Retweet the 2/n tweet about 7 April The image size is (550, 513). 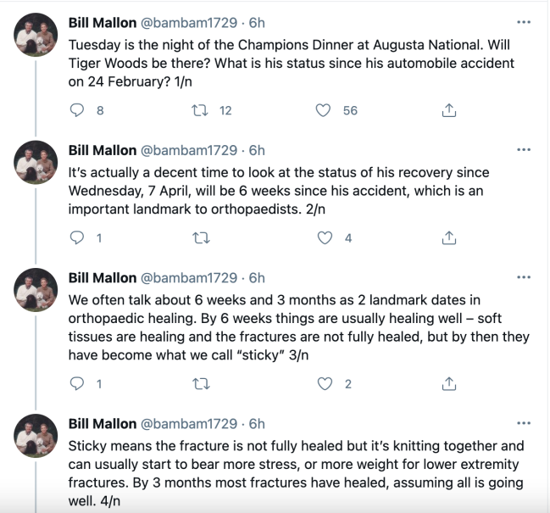tap(202, 238)
